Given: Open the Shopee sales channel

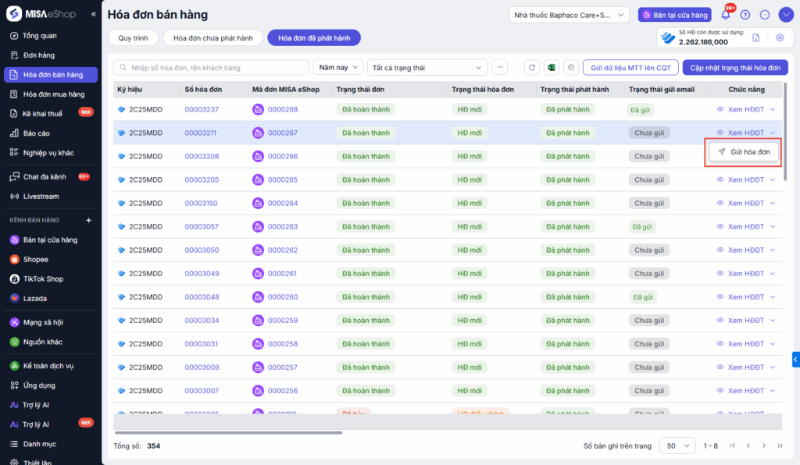Looking at the screenshot, I should click(x=35, y=260).
